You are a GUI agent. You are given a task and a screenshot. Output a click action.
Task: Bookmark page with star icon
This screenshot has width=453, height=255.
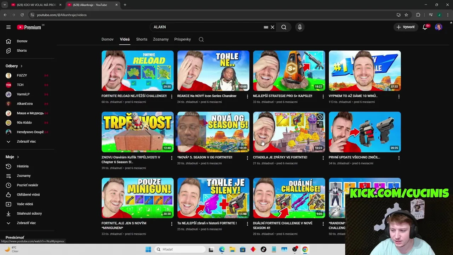pyautogui.click(x=406, y=15)
